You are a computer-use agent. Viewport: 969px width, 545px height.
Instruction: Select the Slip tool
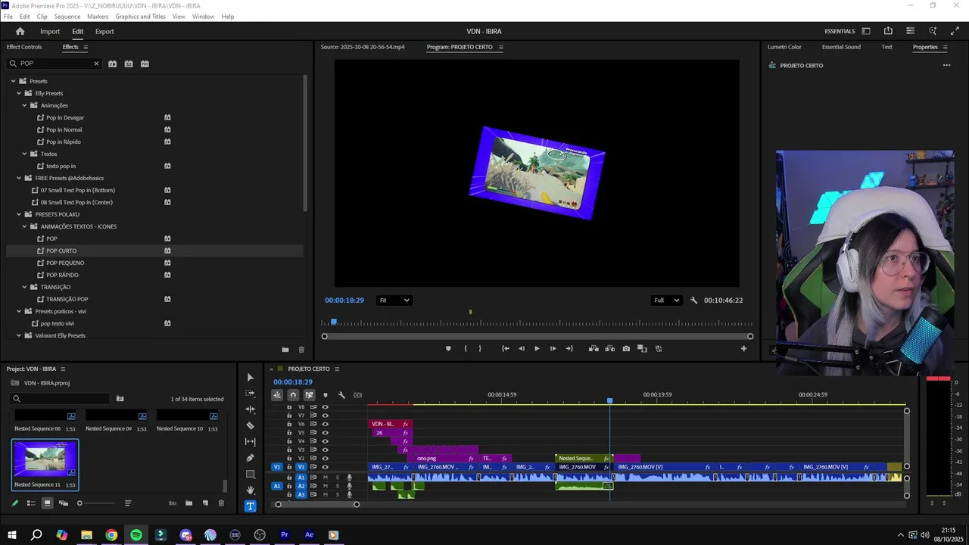click(251, 441)
